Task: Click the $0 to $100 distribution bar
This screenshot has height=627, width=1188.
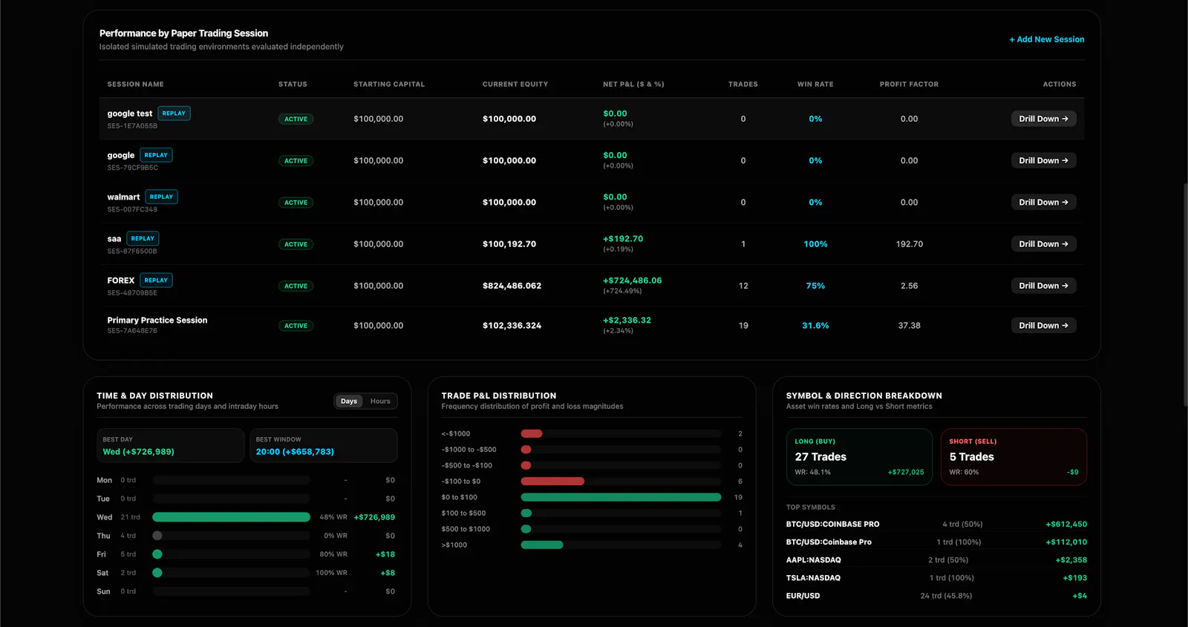Action: 621,497
